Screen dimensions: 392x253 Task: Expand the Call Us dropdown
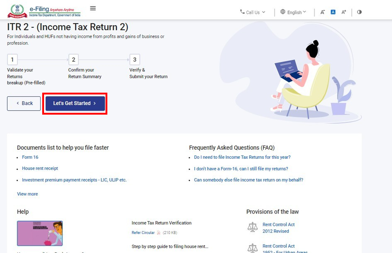point(253,12)
